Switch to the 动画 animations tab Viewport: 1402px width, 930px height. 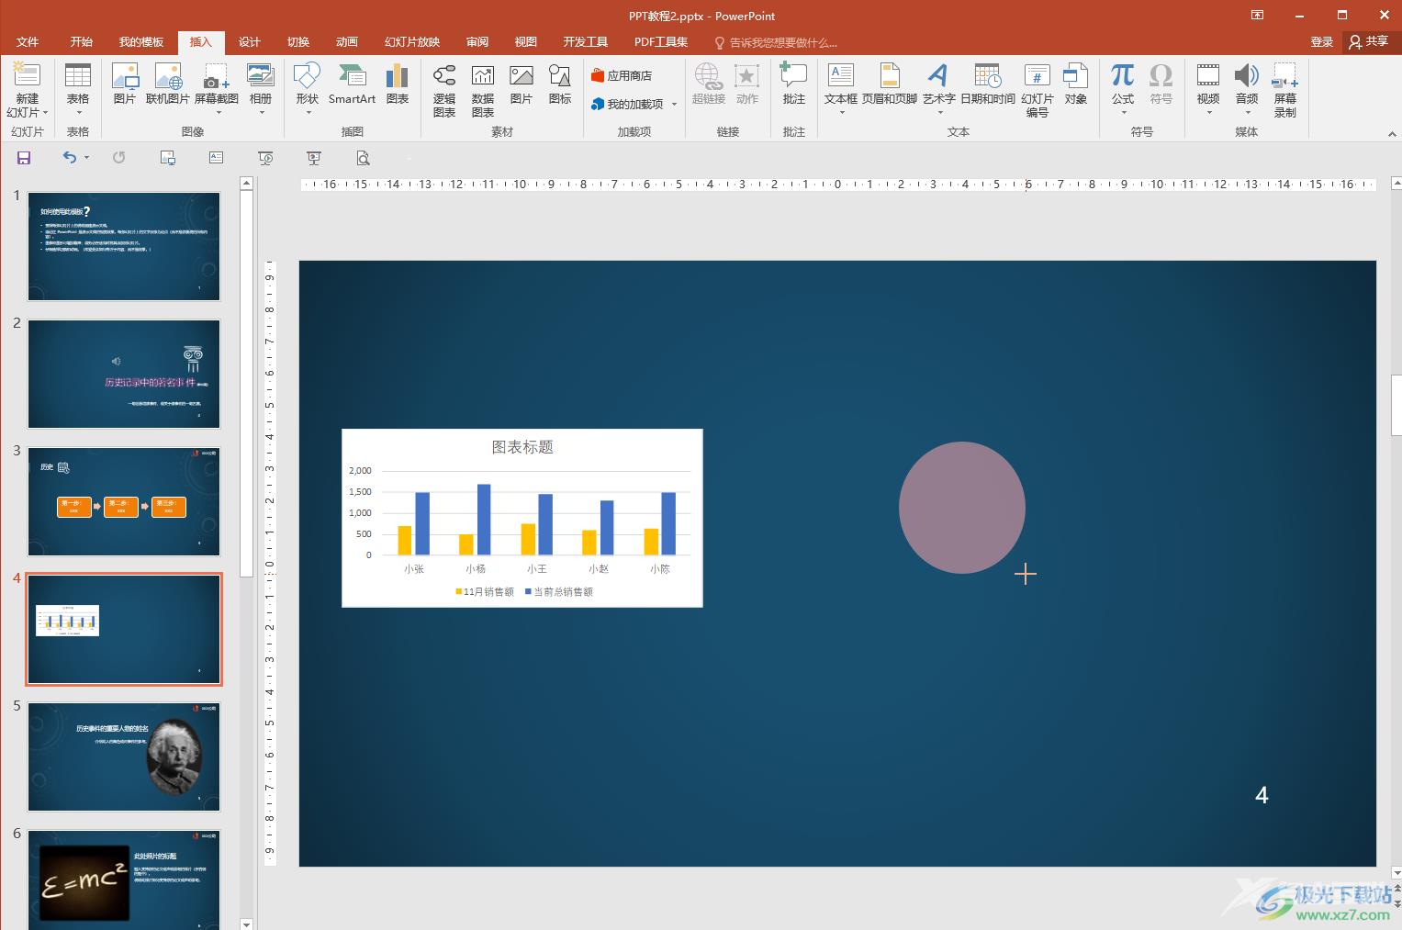(347, 42)
